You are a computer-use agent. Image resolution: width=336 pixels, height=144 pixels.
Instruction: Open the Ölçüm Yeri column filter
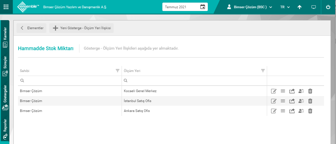pos(263,71)
